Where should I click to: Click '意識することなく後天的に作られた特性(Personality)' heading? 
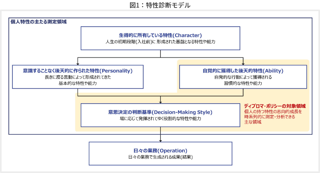tap(78, 71)
